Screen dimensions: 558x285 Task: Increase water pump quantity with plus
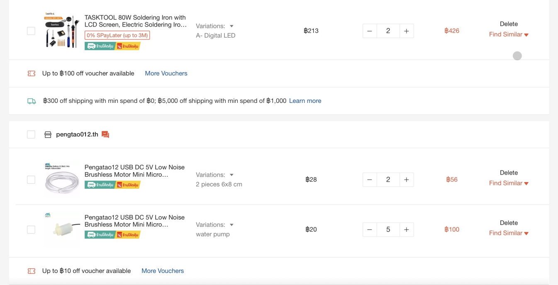click(x=407, y=229)
